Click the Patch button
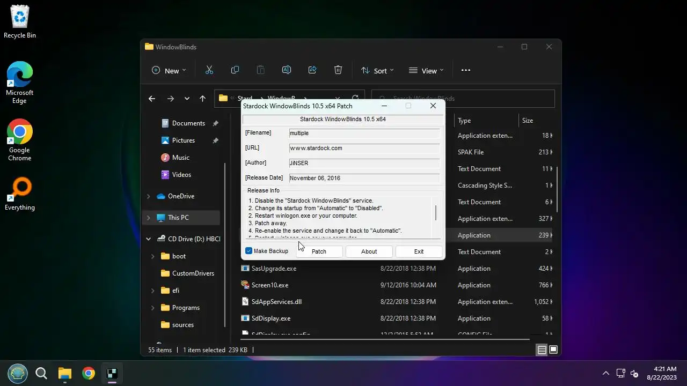The image size is (687, 386). point(319,251)
